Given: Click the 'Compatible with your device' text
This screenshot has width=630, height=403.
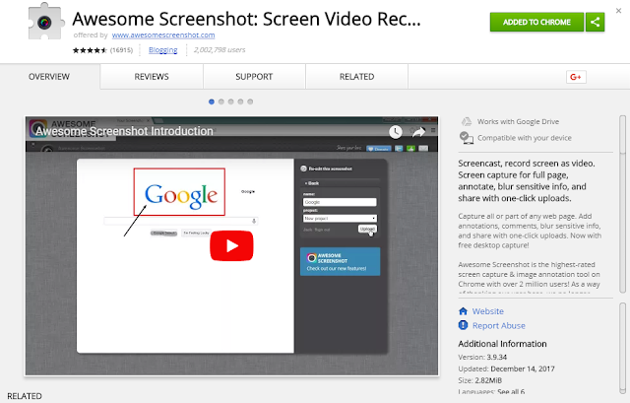Looking at the screenshot, I should tap(525, 138).
